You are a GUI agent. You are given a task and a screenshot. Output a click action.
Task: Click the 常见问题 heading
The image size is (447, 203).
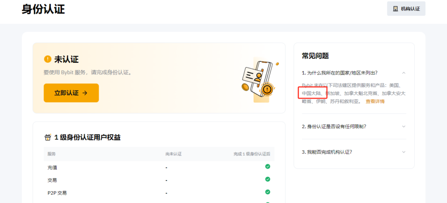[315, 56]
